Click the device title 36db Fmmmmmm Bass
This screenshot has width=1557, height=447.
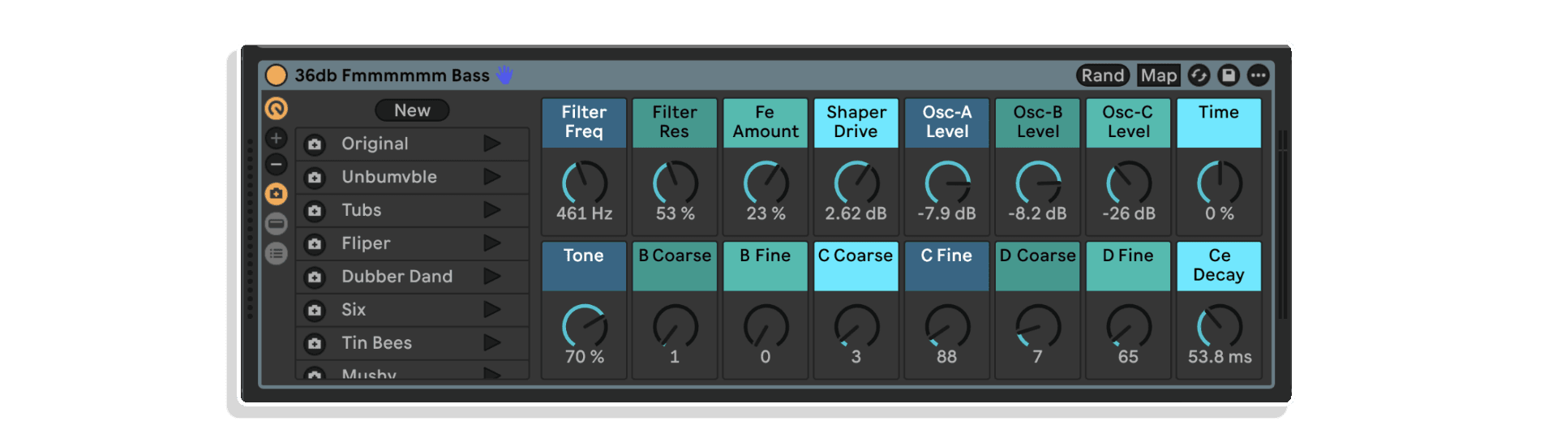click(x=392, y=75)
